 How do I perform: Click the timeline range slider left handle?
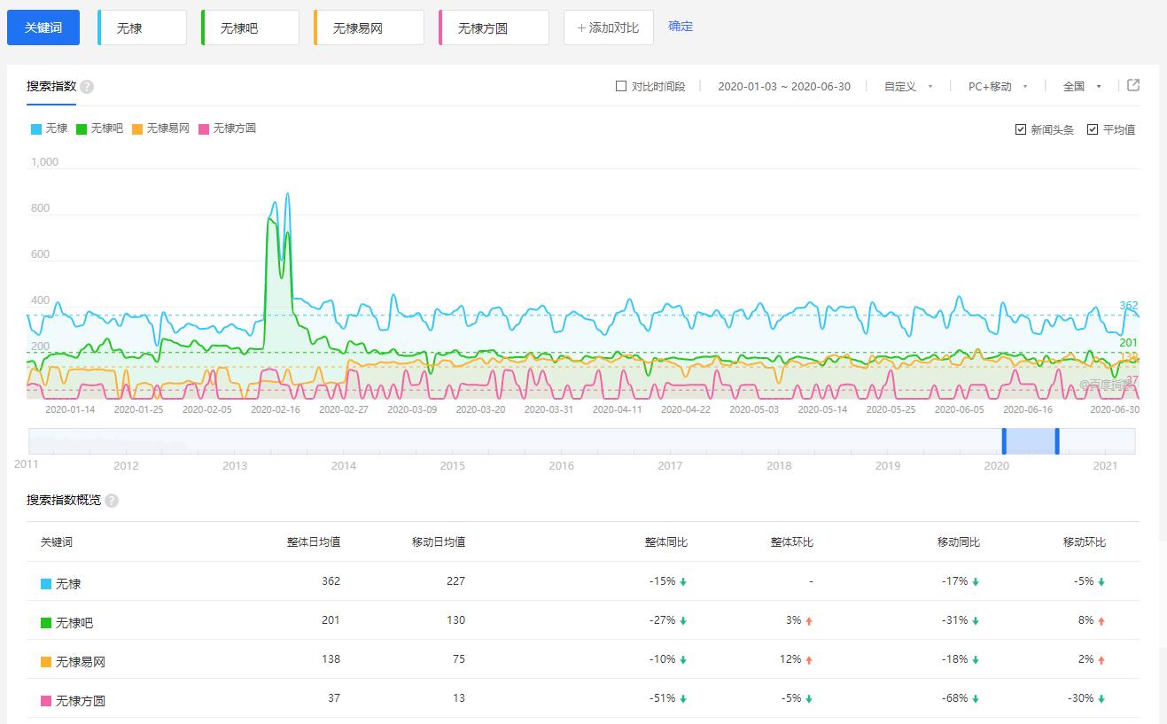(1004, 441)
